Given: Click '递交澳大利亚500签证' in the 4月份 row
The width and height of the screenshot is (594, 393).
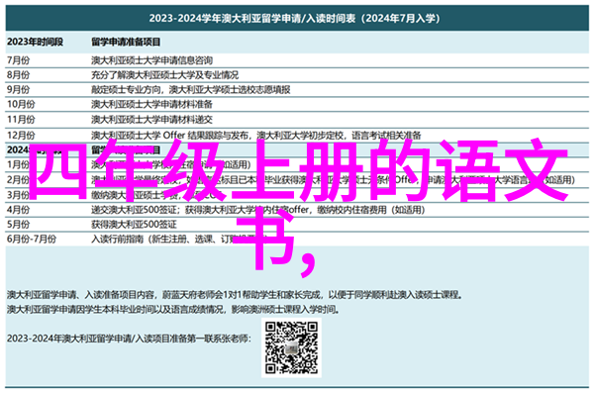Looking at the screenshot, I should (x=134, y=210).
